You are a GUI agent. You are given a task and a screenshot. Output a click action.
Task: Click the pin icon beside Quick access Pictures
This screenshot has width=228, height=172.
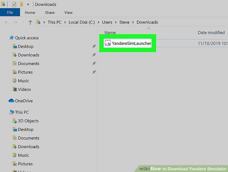click(94, 72)
